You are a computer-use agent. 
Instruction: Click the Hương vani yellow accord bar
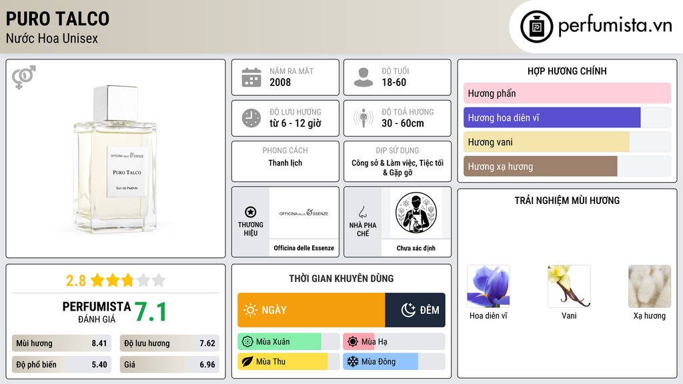546,142
